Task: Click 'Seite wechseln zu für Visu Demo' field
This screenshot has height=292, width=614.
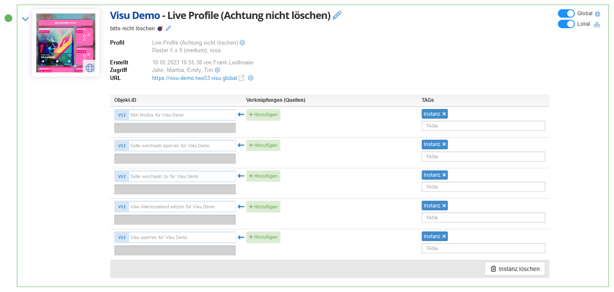Action: (182, 176)
